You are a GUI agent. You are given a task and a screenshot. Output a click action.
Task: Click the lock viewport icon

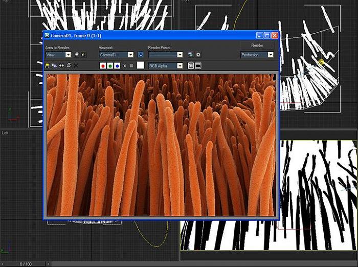point(141,54)
